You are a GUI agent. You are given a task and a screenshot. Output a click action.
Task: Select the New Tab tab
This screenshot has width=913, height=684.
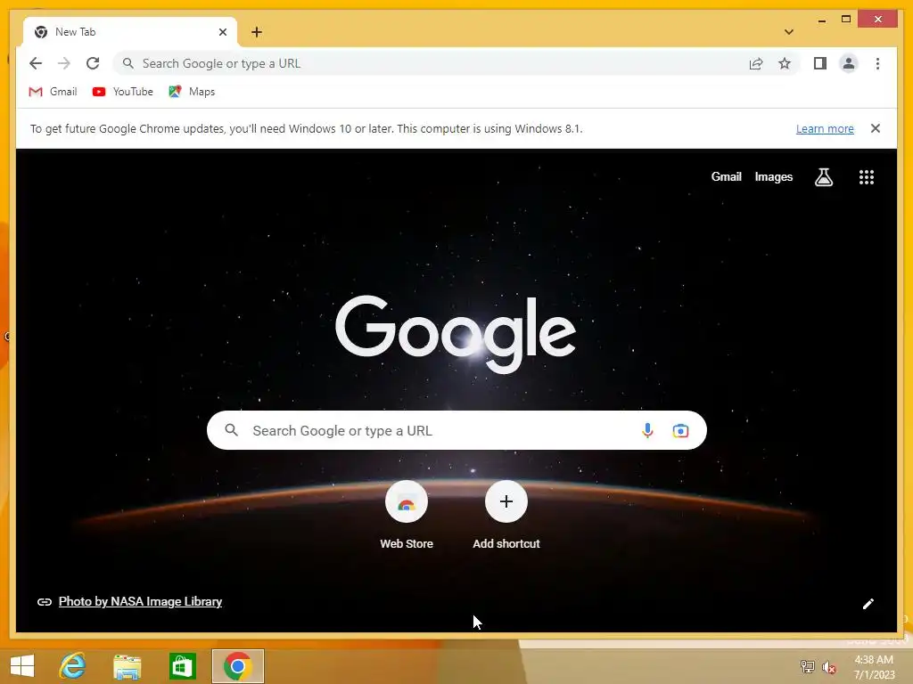click(130, 32)
